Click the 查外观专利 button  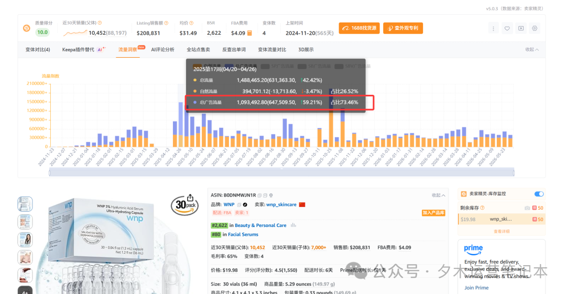(x=403, y=28)
